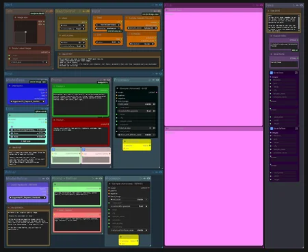Image resolution: width=308 pixels, height=252 pixels.
Task: Open add_noise dropdown in KSampler BASE node
Action: [136, 104]
